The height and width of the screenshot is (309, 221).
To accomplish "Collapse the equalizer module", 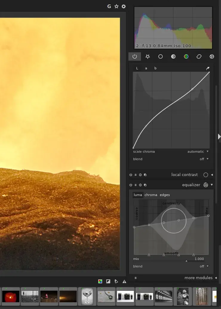I will click(212, 185).
